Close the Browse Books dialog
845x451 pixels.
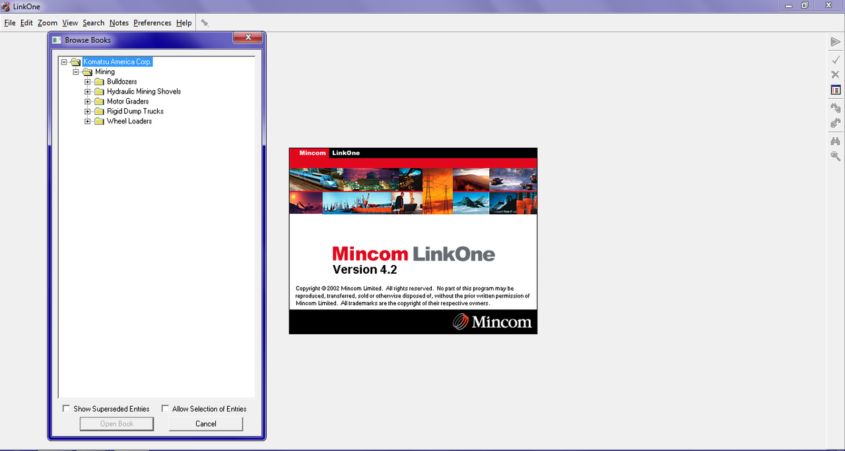(x=248, y=38)
